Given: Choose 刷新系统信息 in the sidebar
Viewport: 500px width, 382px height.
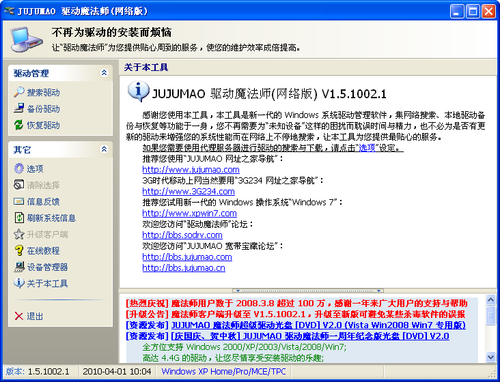Looking at the screenshot, I should click(51, 218).
